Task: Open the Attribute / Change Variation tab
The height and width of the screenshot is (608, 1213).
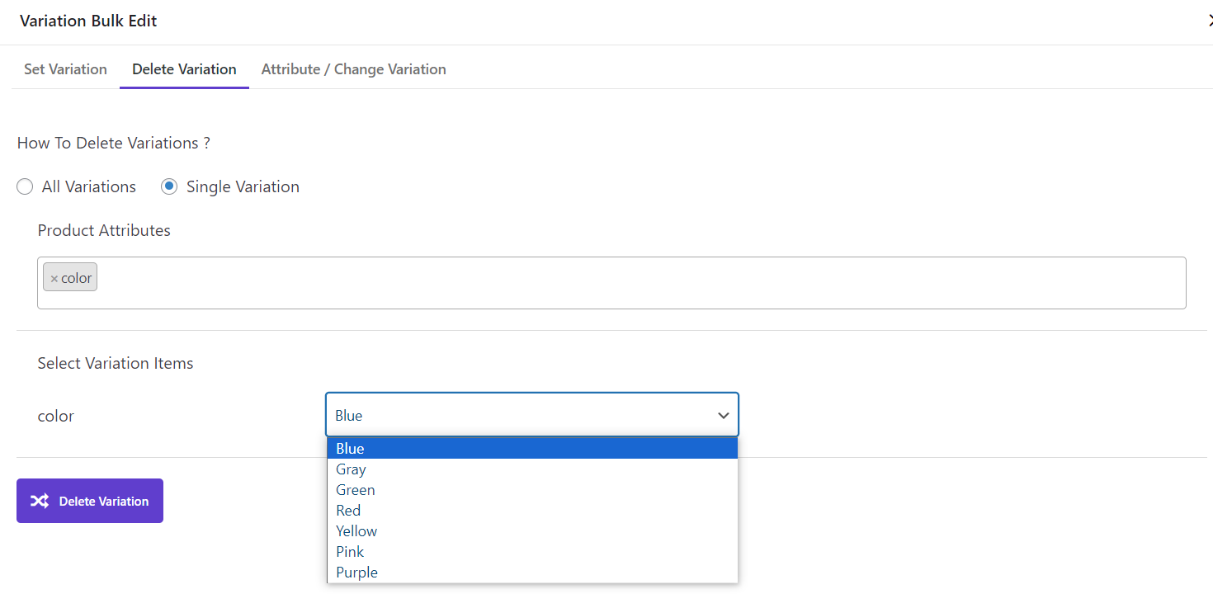Action: 353,69
